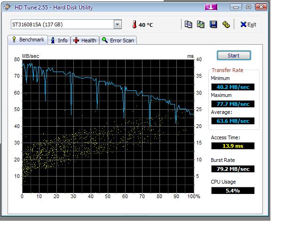Select the Average 63.6 MB/sec value
The image size is (301, 241).
(x=233, y=121)
